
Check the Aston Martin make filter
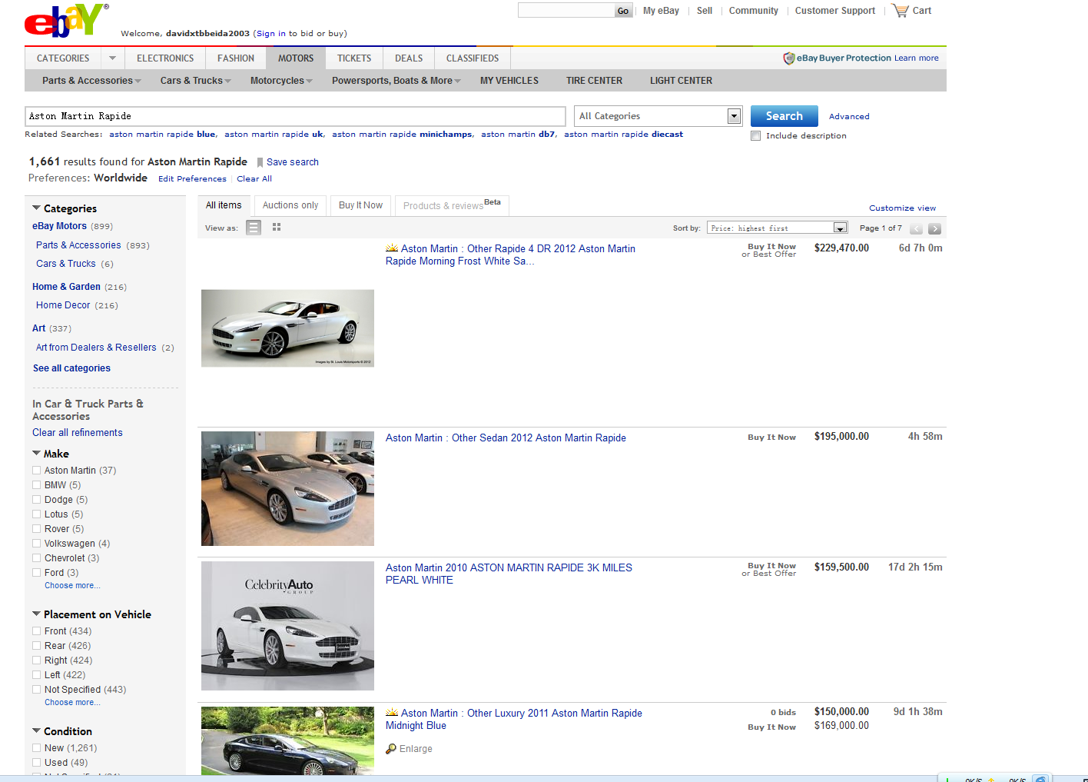37,471
